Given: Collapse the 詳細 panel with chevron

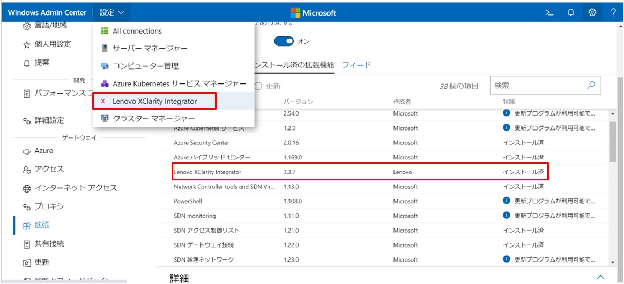Looking at the screenshot, I should pyautogui.click(x=600, y=277).
